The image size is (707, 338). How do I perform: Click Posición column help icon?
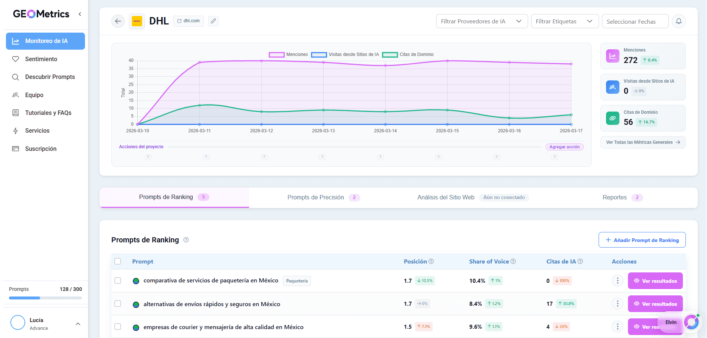tap(431, 261)
